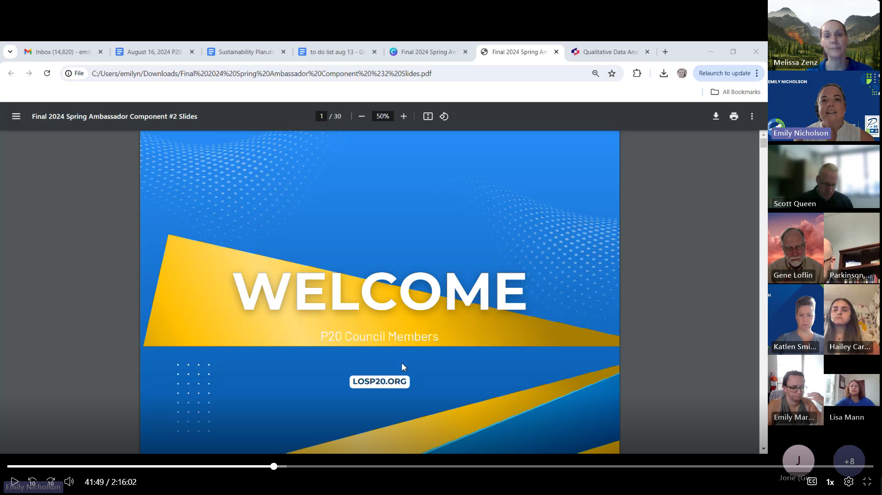This screenshot has height=495, width=882.
Task: Download the PDF from viewer toolbar
Action: [x=716, y=116]
